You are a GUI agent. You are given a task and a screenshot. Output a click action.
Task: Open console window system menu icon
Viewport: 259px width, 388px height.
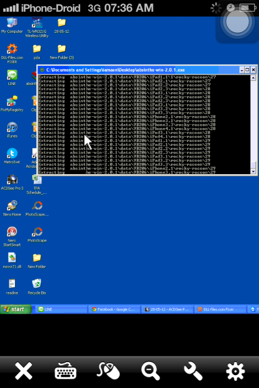tap(42, 70)
